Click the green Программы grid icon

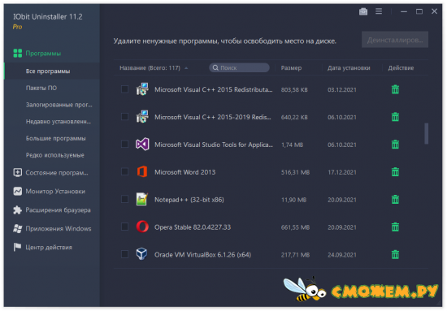pos(18,53)
